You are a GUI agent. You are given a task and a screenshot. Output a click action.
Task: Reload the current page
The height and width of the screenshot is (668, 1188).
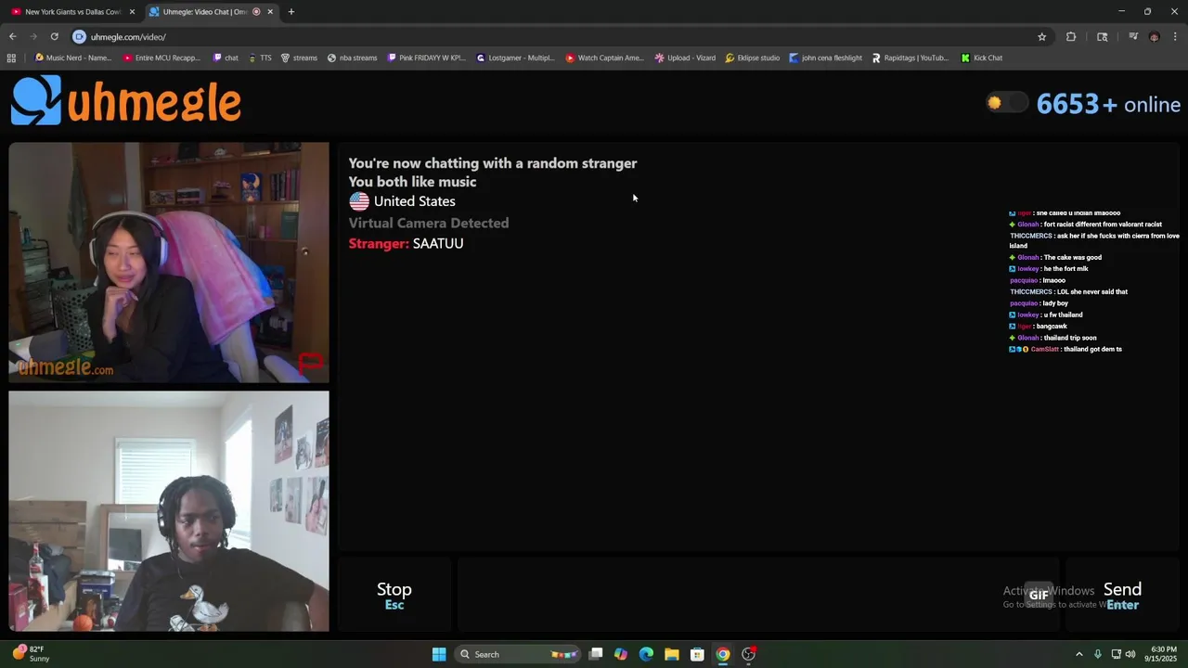click(x=55, y=36)
